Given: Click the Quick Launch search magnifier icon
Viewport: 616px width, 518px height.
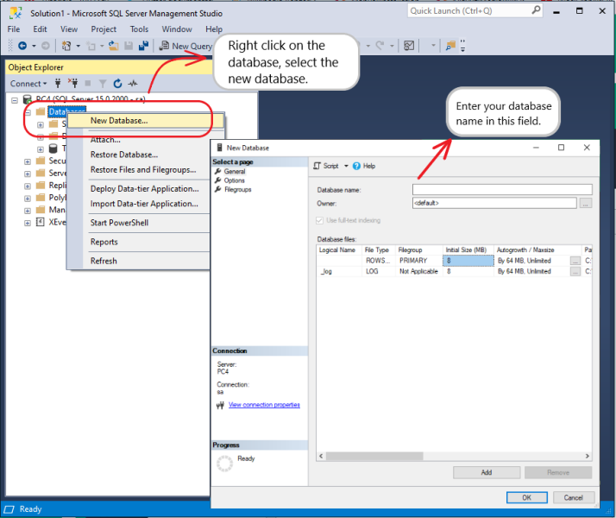Looking at the screenshot, I should [x=536, y=10].
